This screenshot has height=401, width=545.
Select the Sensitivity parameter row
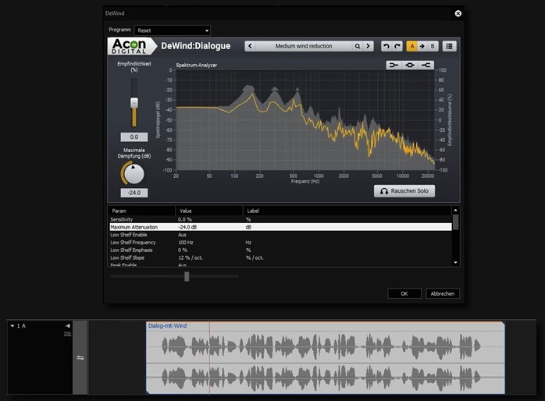(x=280, y=219)
